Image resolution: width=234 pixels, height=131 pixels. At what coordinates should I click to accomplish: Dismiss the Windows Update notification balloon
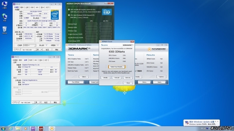tap(218, 121)
